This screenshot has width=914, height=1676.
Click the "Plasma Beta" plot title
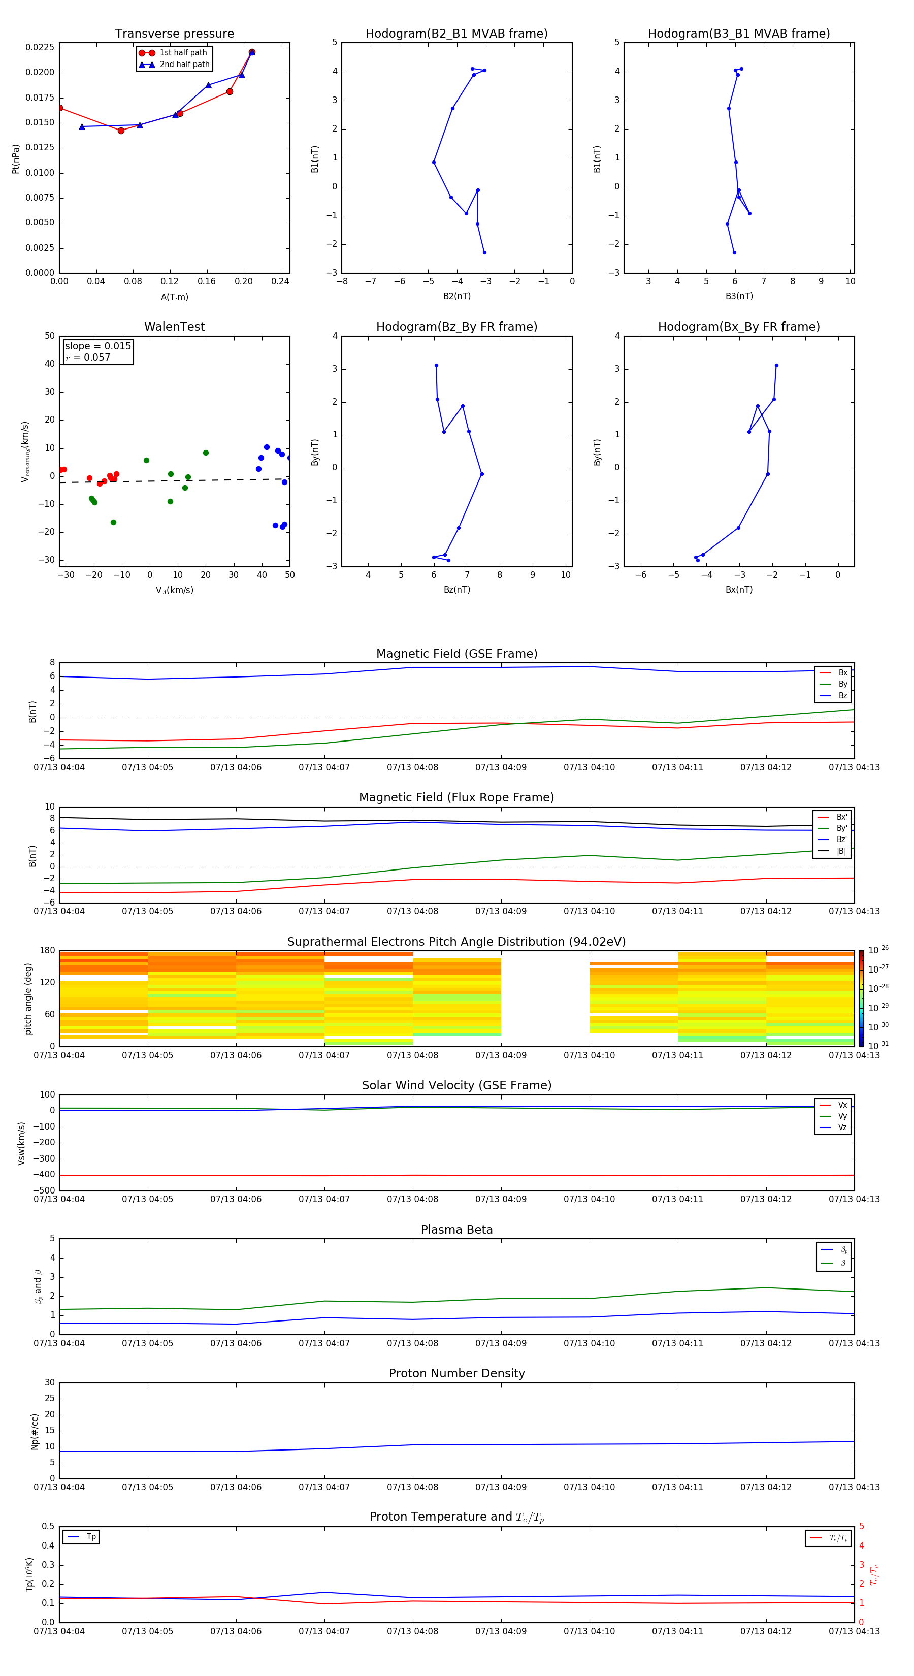click(456, 1230)
